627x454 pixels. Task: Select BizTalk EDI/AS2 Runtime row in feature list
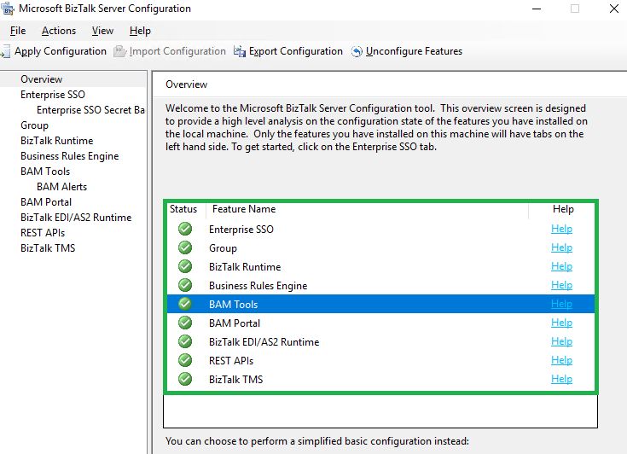[380, 341]
